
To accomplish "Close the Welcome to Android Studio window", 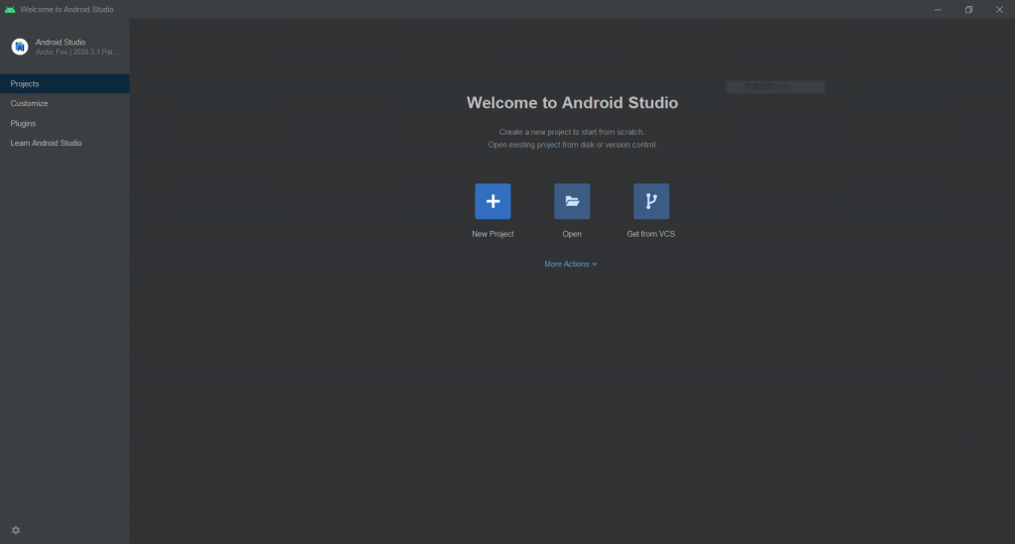I will [999, 9].
